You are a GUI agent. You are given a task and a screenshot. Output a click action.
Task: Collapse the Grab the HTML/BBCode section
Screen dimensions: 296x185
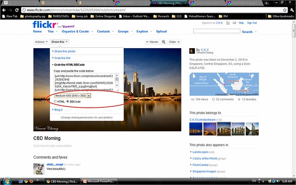69,65
